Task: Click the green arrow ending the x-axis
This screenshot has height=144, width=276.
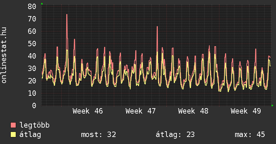Action: click(x=273, y=105)
